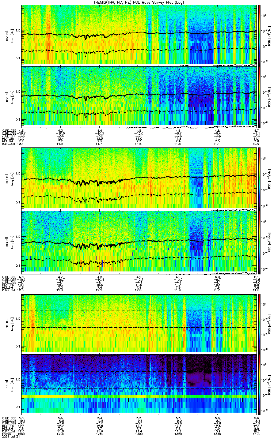Click the 1320 time tick on bottom axis
Screen dimensions: 274x439
178,434
